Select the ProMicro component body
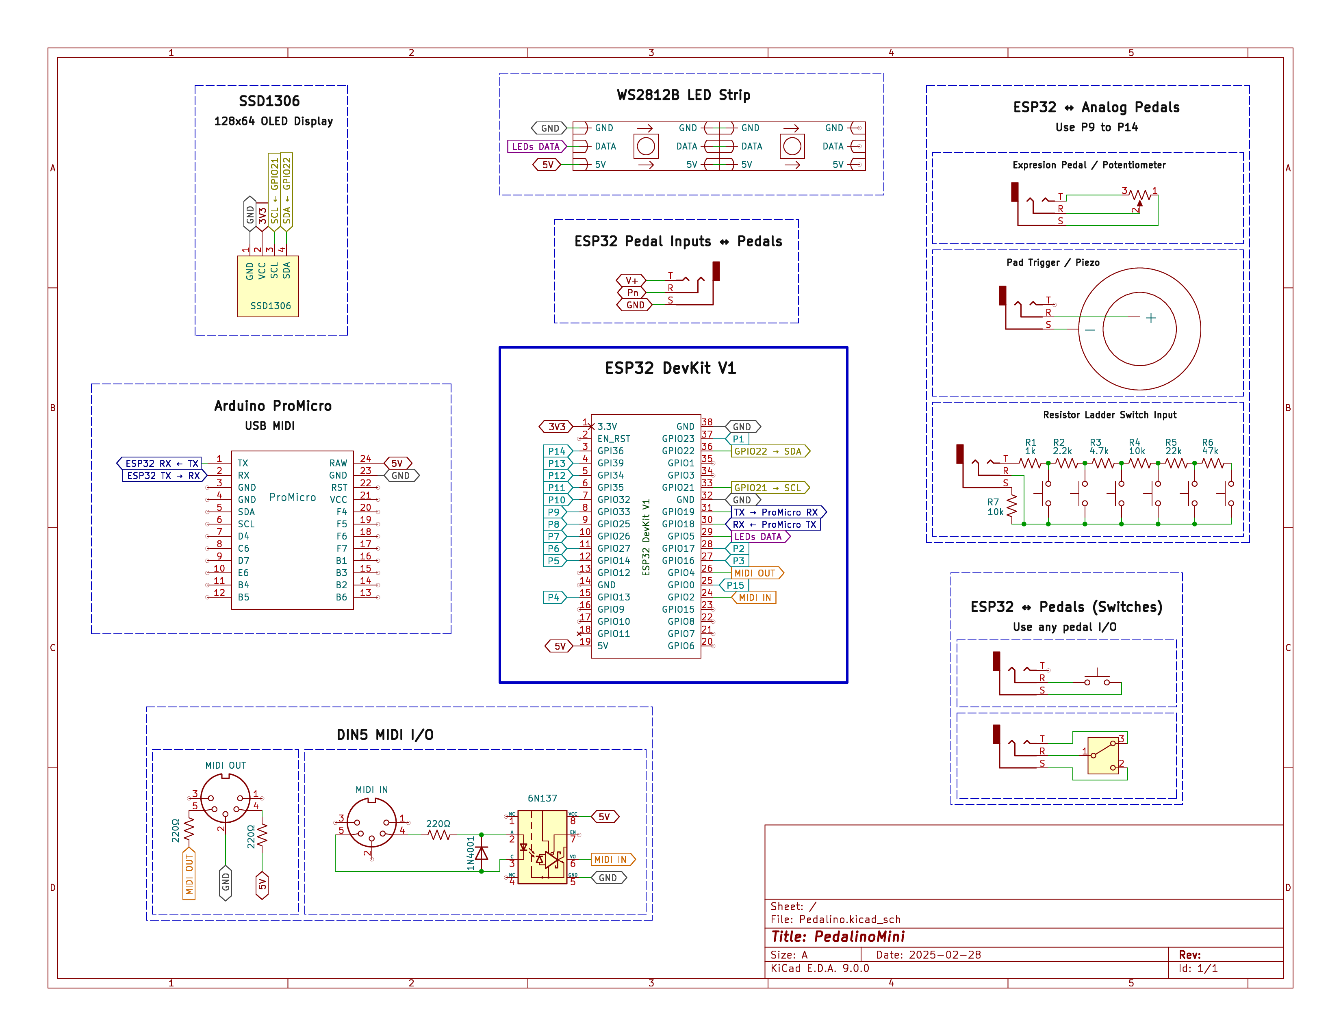Viewport: 1341px width, 1036px height. [x=292, y=530]
